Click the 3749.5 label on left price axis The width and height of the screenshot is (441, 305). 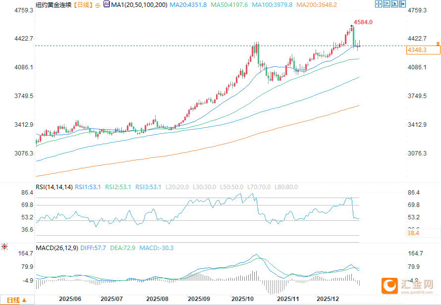tap(24, 96)
